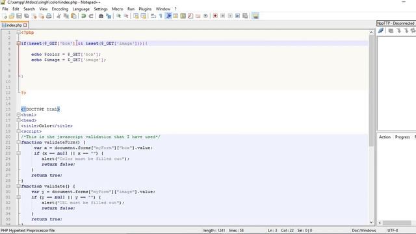Open Find with binoculars icon

point(101,16)
